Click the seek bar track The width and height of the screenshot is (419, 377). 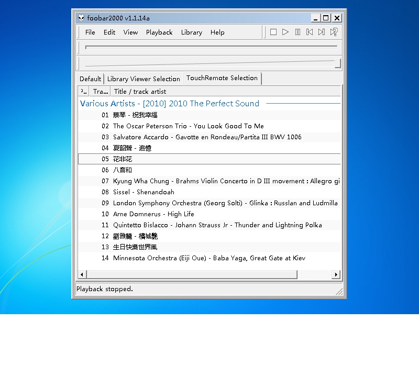pos(211,47)
